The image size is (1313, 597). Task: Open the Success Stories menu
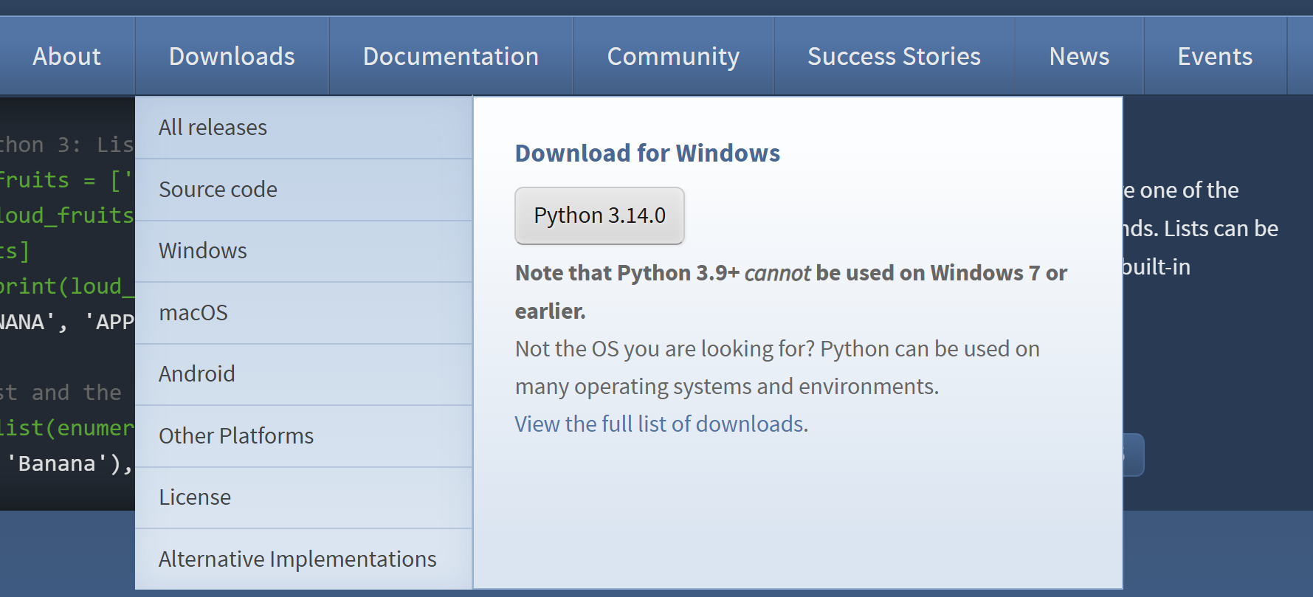point(894,56)
